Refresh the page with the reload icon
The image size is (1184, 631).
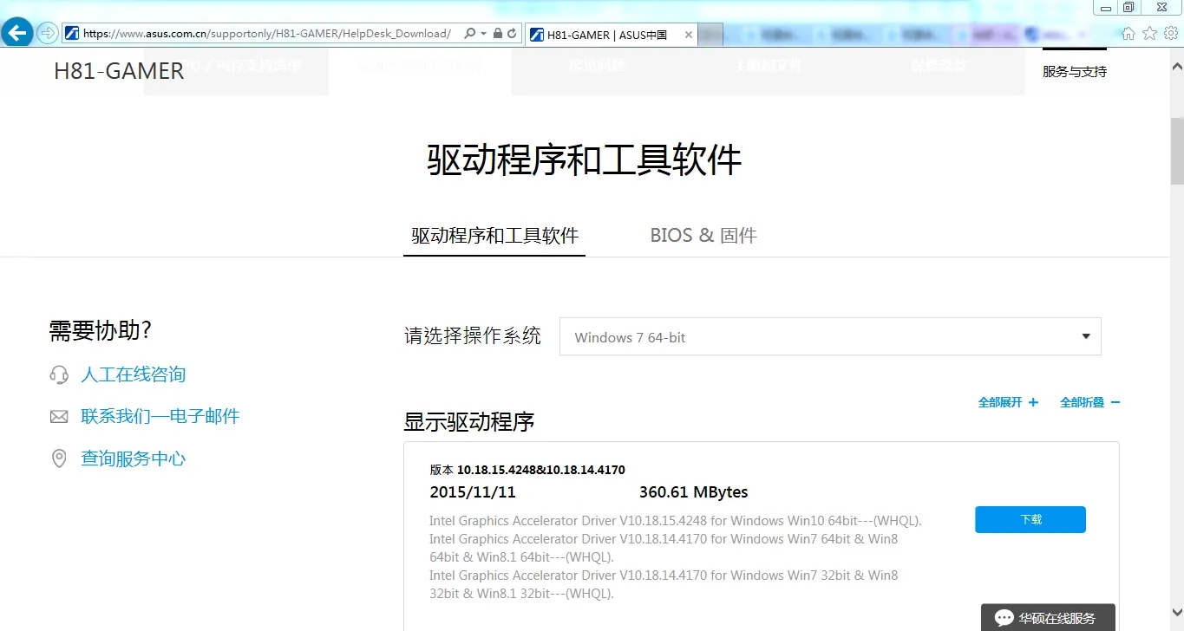point(512,34)
